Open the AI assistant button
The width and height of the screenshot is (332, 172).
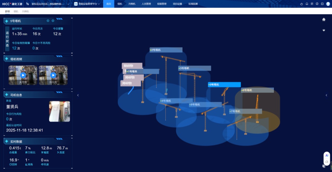tap(326, 155)
